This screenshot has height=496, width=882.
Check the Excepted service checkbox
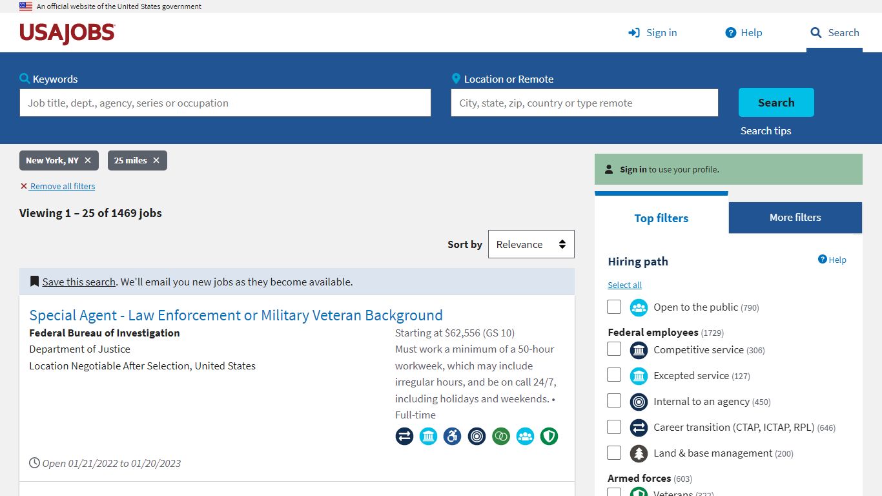[614, 375]
